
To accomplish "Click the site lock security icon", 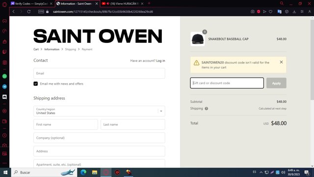I will click(x=47, y=12).
